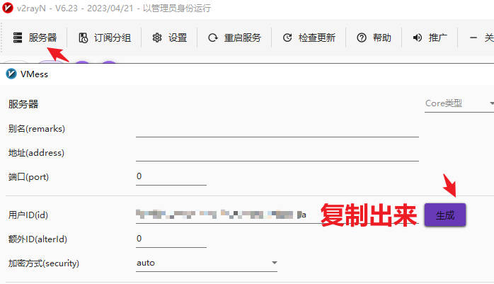Click the question mark icon beside 帮助
The height and width of the screenshot is (284, 494).
pos(362,38)
